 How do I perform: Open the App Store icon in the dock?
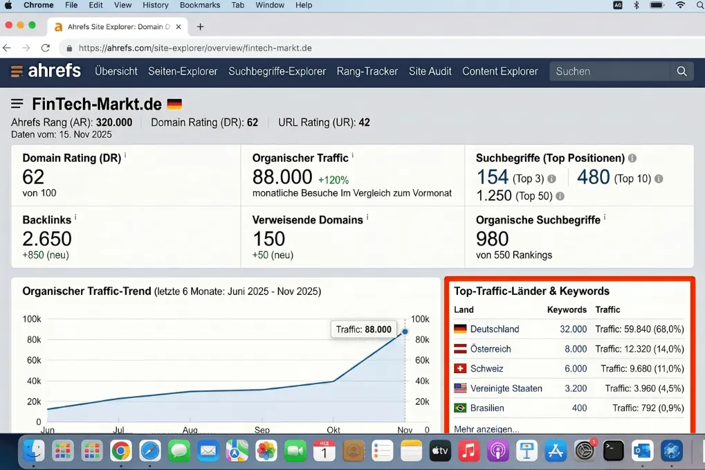pos(556,451)
